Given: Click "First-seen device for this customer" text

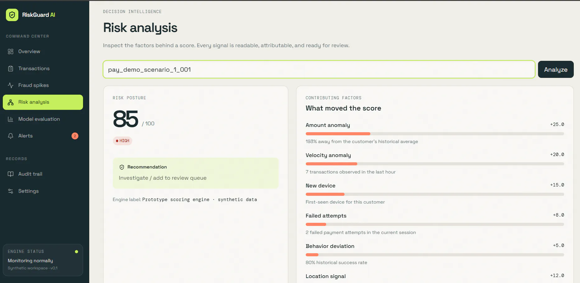Looking at the screenshot, I should coord(345,202).
